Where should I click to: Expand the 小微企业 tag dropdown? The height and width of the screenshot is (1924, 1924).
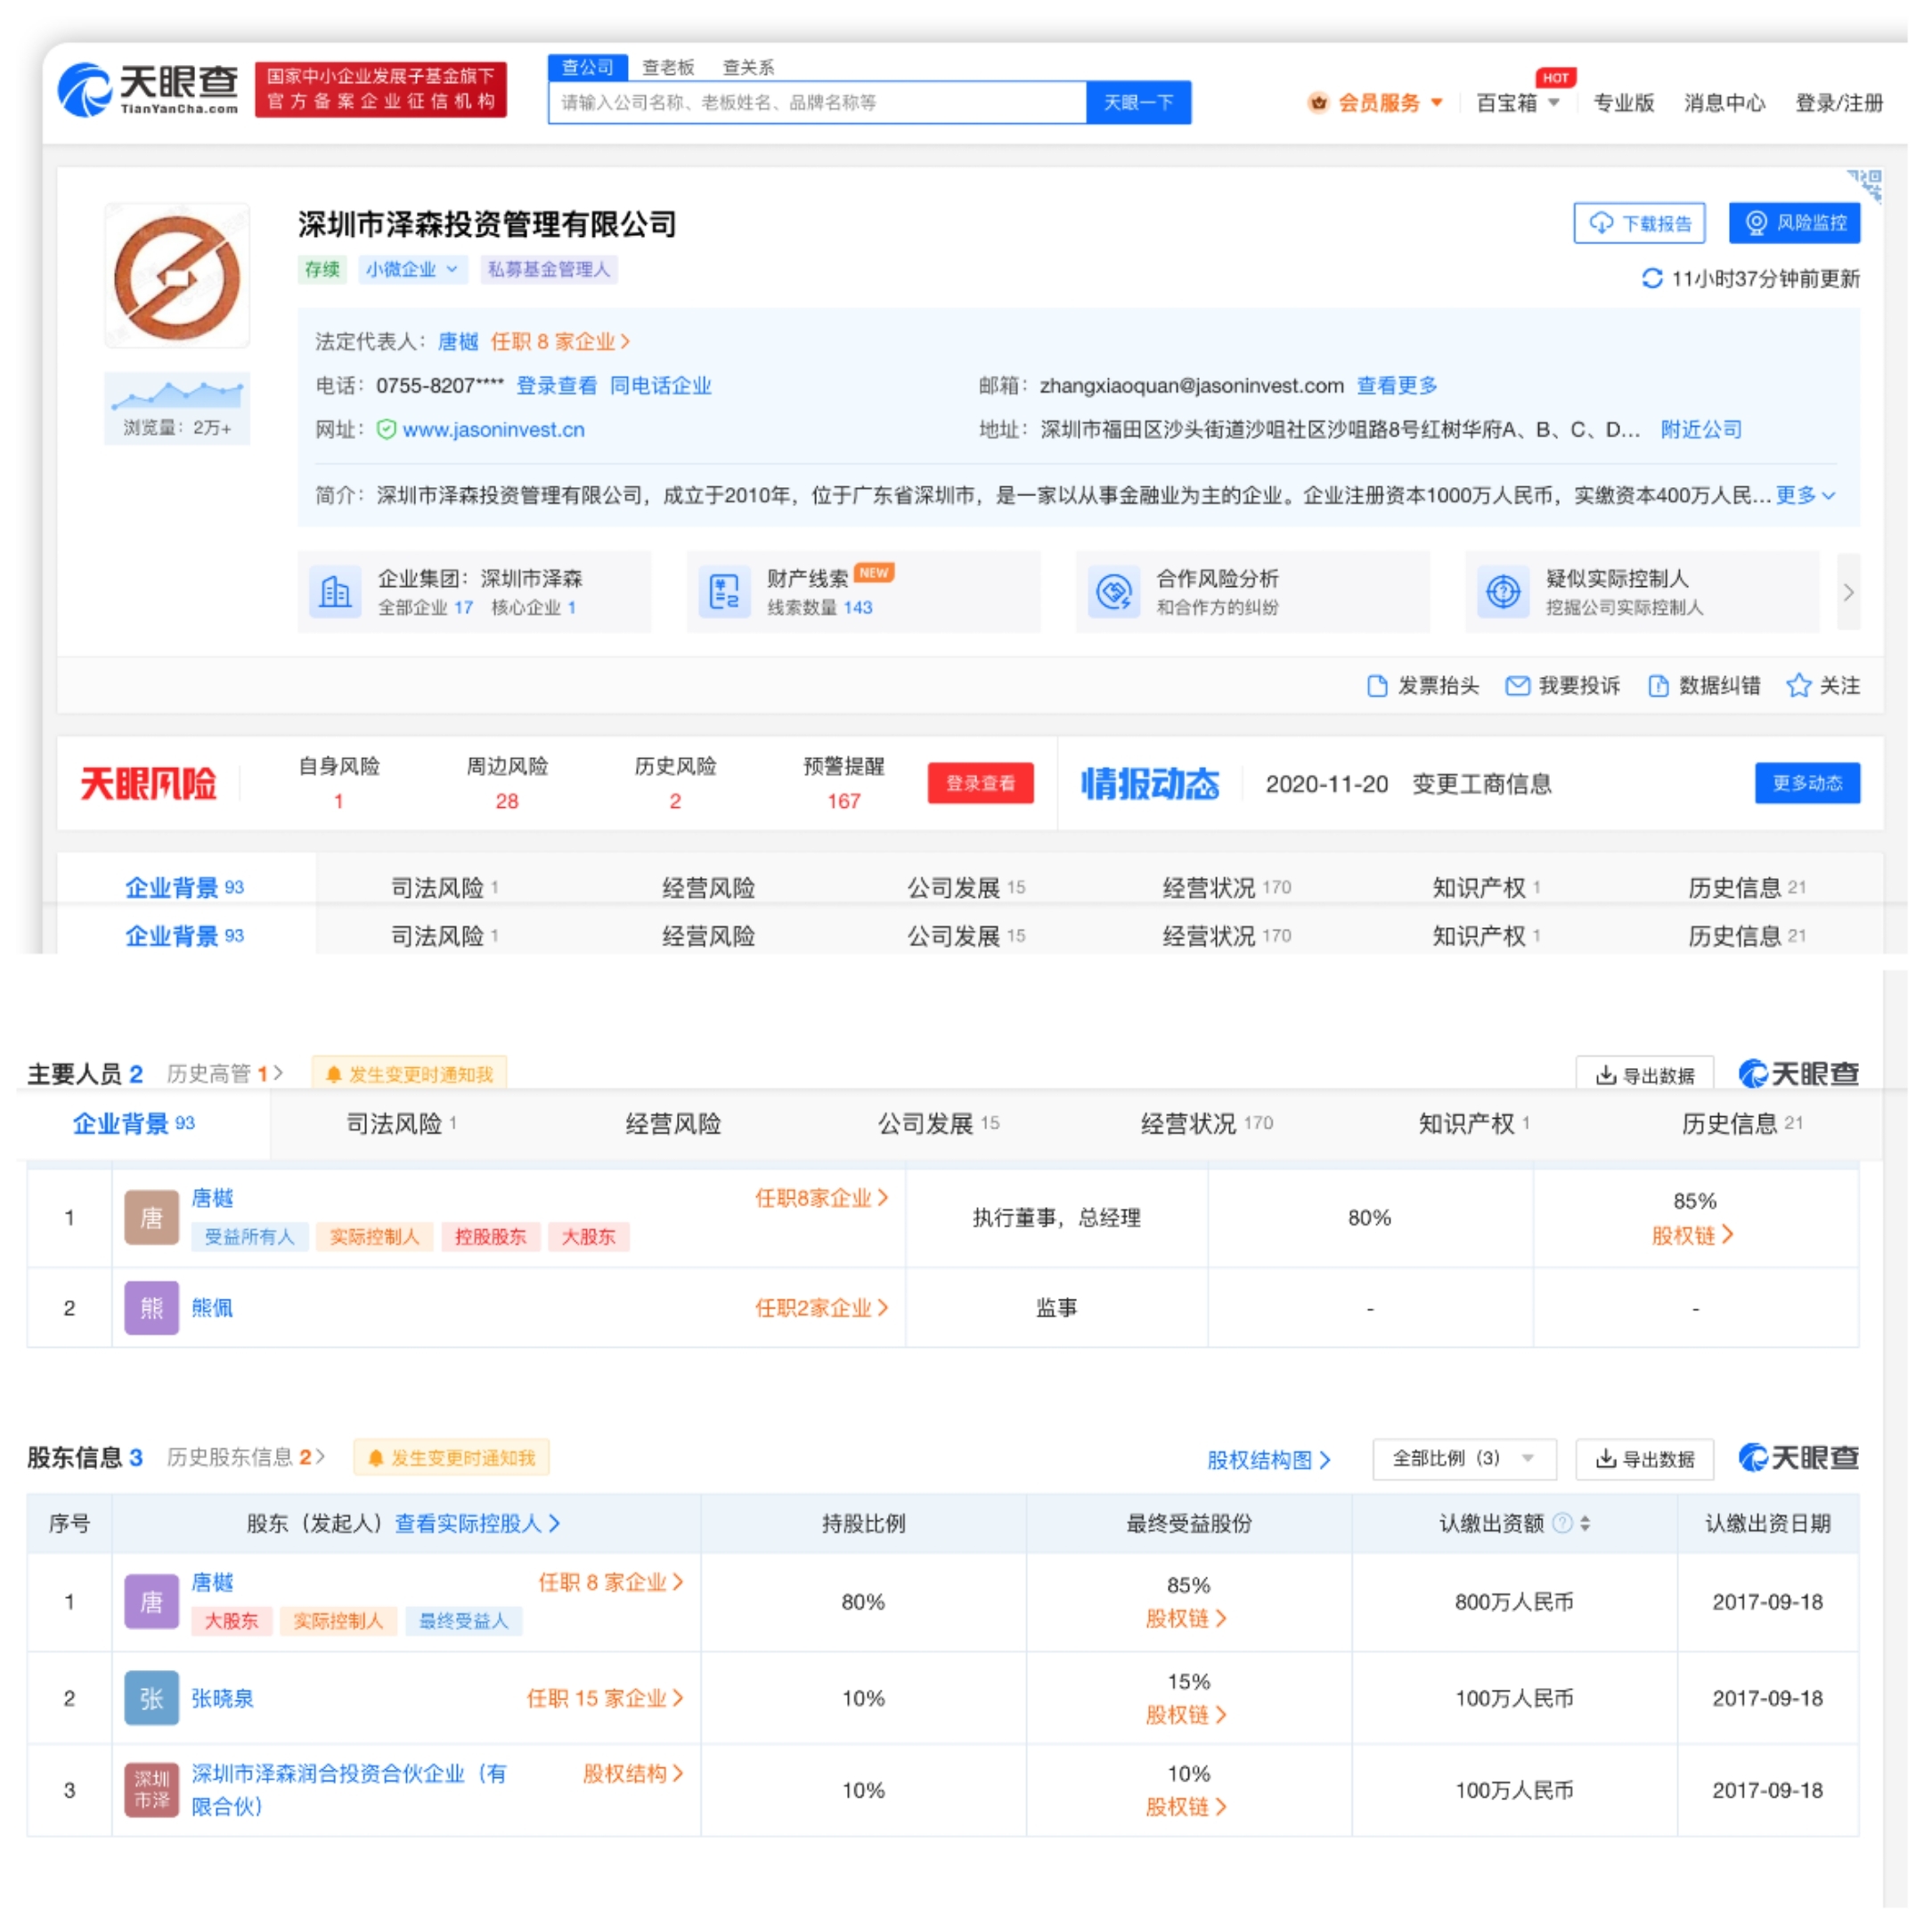(412, 269)
